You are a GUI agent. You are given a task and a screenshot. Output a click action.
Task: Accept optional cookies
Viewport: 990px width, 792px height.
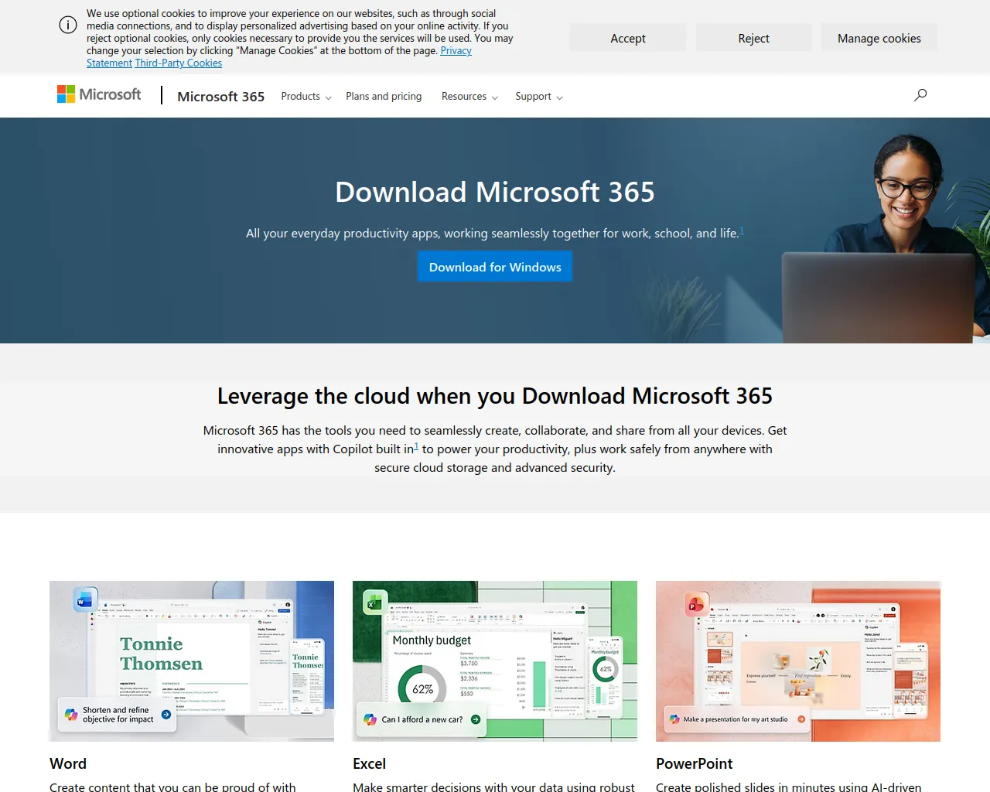click(628, 38)
